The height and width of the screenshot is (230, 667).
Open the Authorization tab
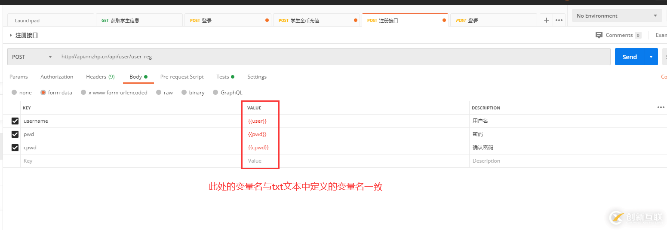click(57, 77)
